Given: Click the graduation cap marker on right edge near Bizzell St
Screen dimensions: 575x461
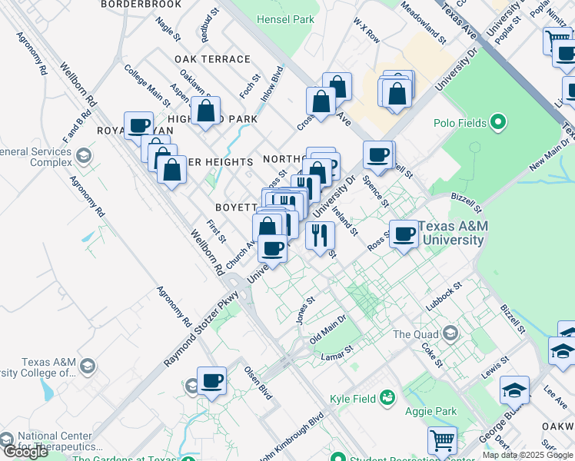Looking at the screenshot, I should (562, 353).
